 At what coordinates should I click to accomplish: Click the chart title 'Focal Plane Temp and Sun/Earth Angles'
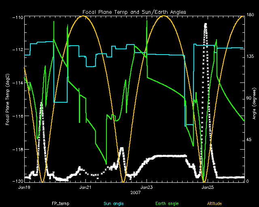click(134, 12)
